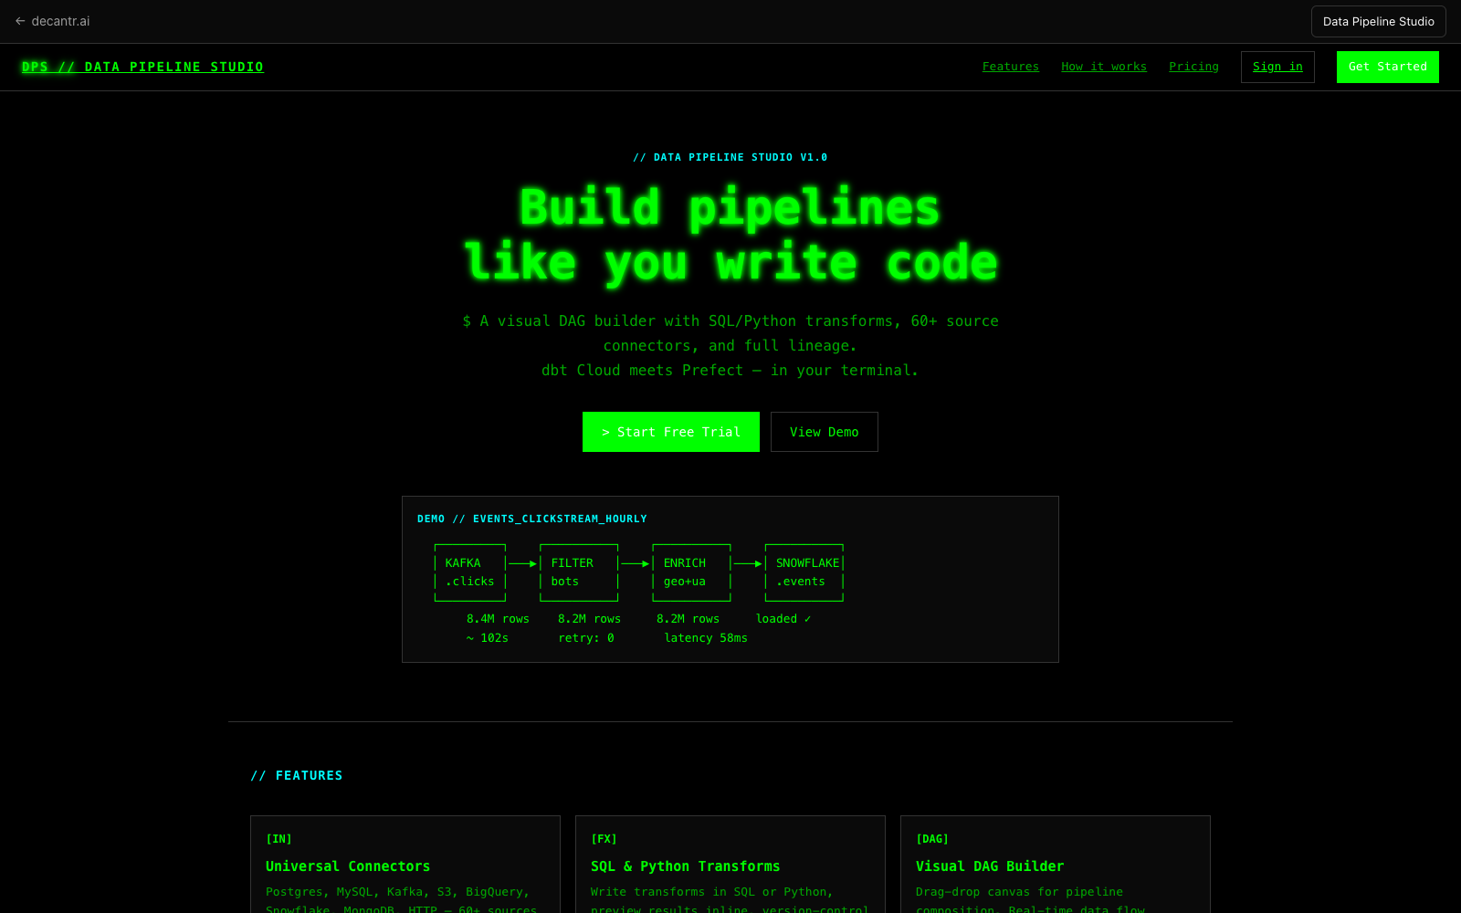1461x913 pixels.
Task: Open the DPS // DATA PIPELINE STUDIO logo link
Action: coord(142,67)
